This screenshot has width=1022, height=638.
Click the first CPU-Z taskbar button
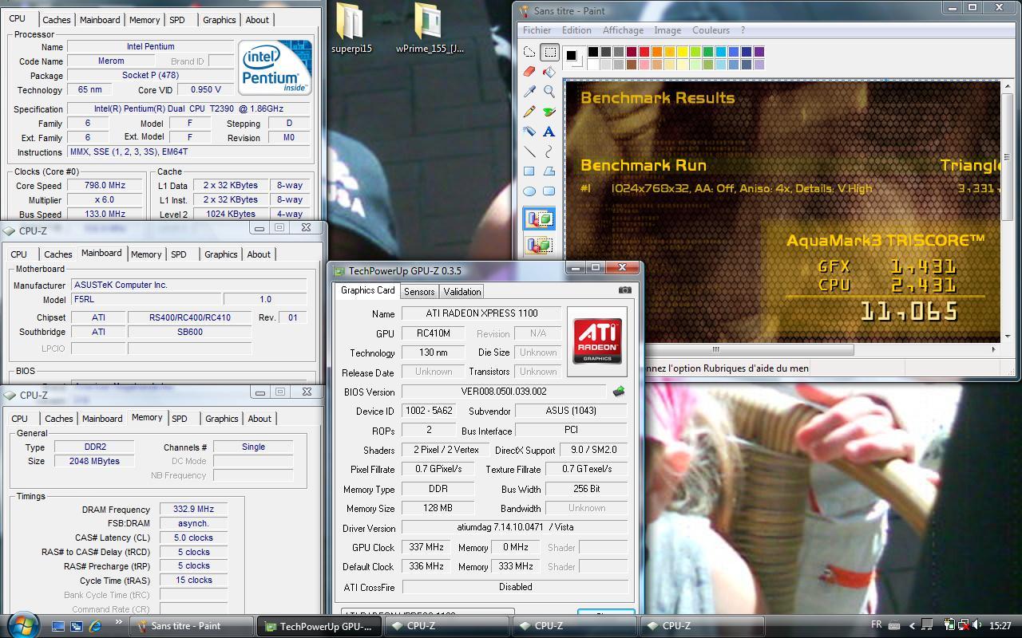tap(447, 626)
